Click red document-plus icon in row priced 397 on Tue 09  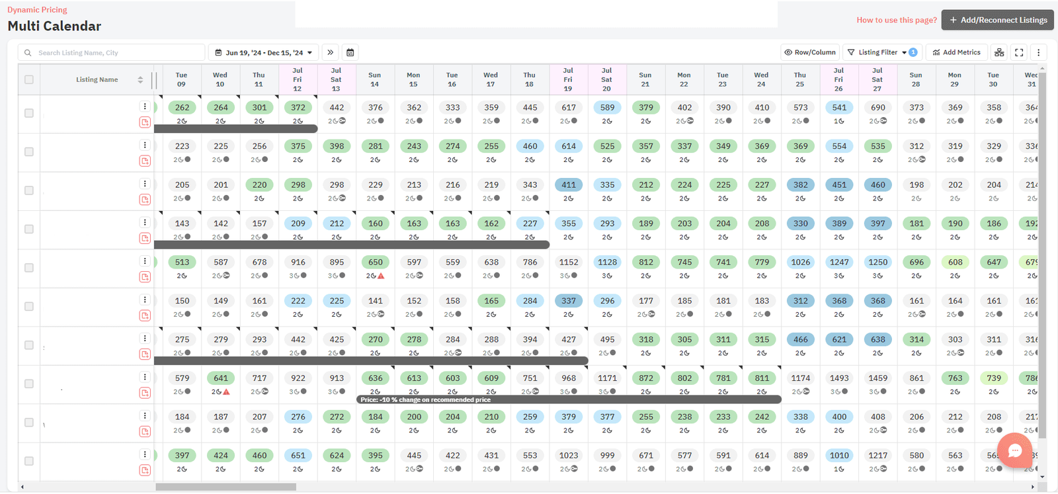click(x=145, y=470)
